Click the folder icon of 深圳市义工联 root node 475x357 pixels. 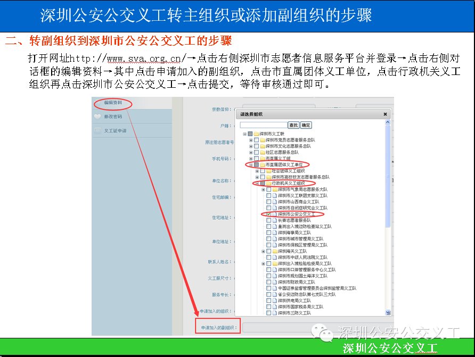tap(255, 134)
